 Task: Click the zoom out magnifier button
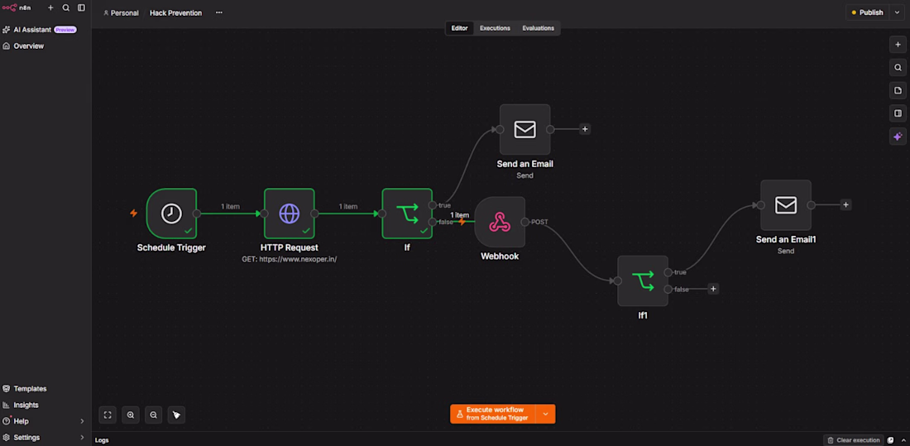(x=153, y=415)
